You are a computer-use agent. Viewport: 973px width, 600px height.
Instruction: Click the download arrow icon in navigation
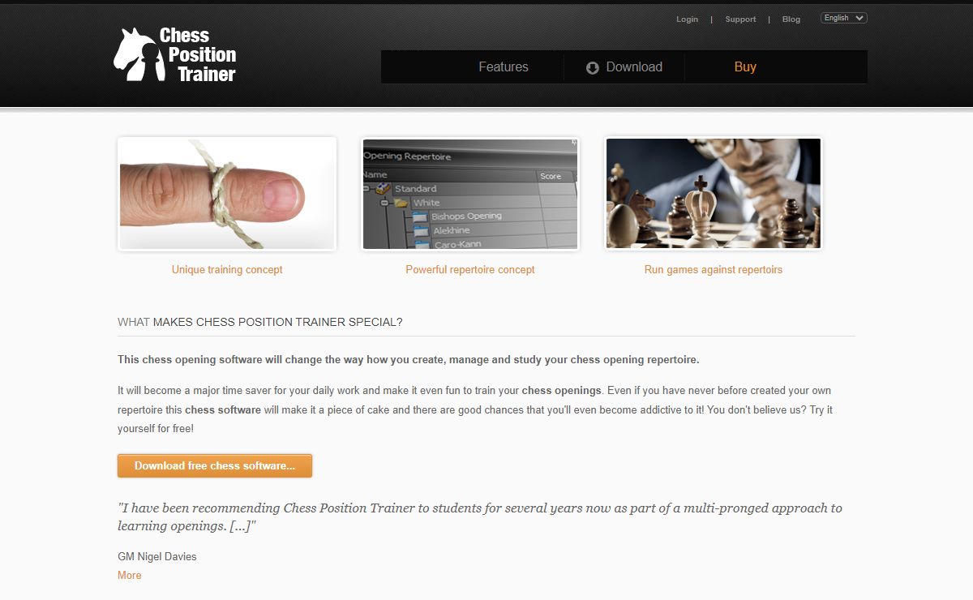[593, 67]
